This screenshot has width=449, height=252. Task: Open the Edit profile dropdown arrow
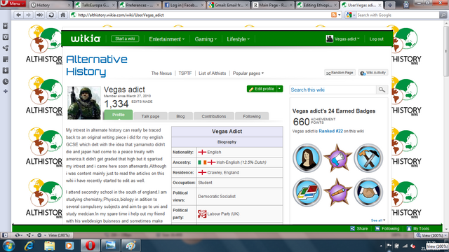280,89
